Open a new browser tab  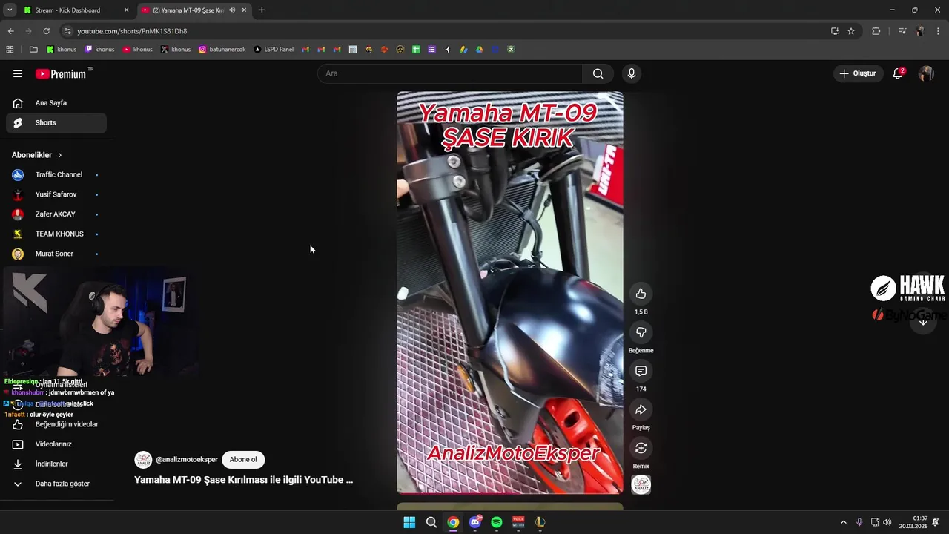tap(262, 10)
